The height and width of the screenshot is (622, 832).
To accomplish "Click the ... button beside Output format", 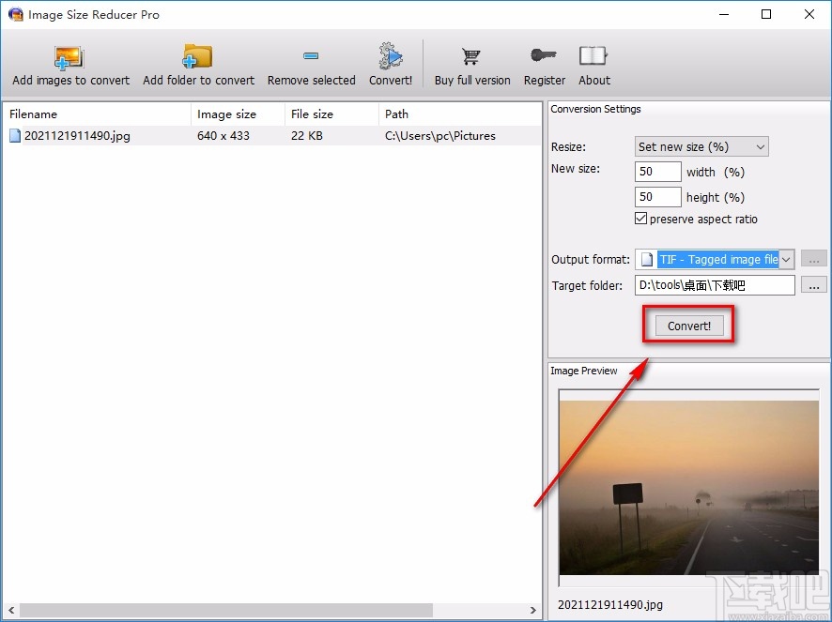I will click(813, 259).
